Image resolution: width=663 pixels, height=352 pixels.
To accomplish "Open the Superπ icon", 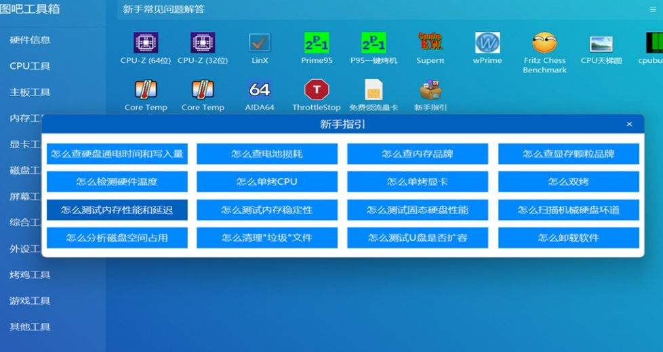I will click(430, 42).
